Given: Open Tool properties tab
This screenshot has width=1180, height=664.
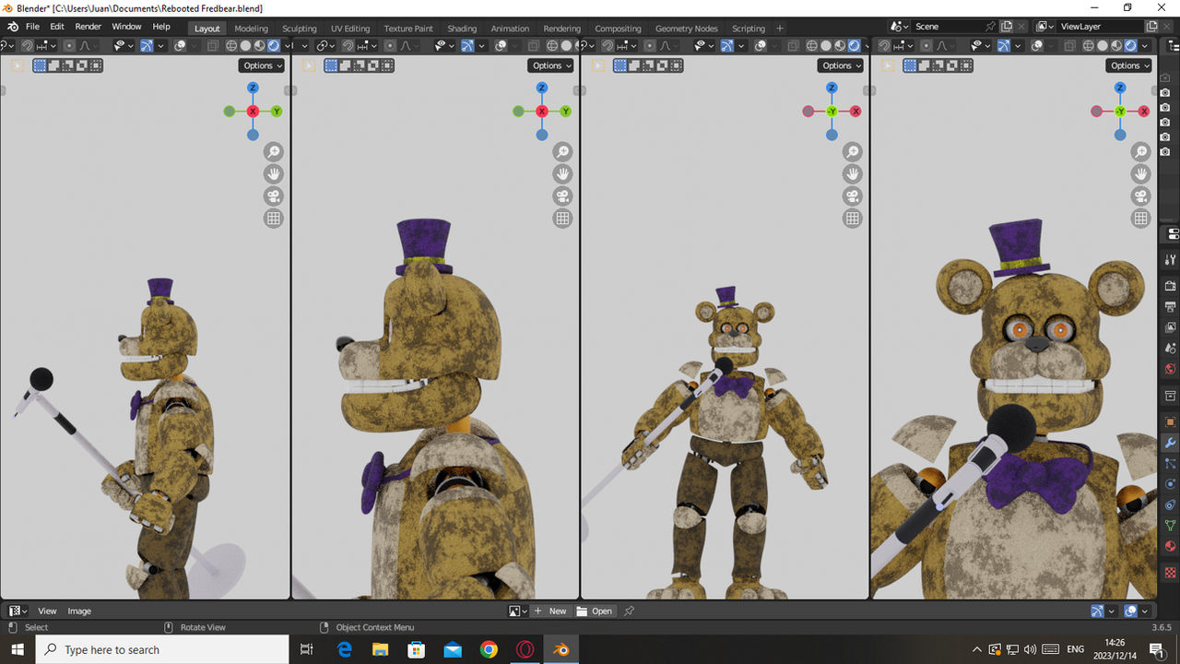Looking at the screenshot, I should pyautogui.click(x=1171, y=259).
